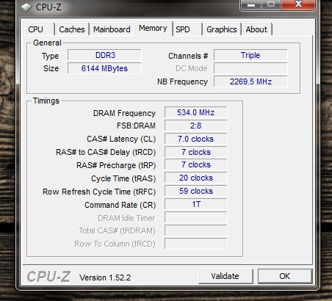Click the OK button
Viewport: 332px width, 301px height.
coord(285,276)
